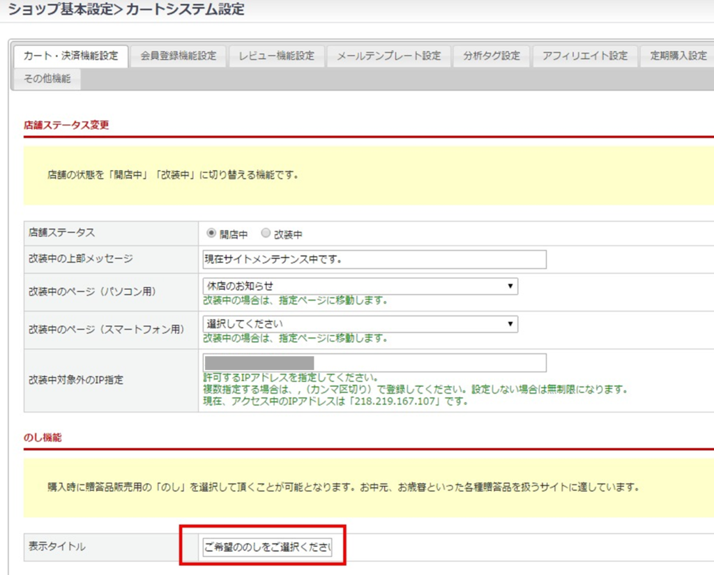Click the 店舗ステータス変更 section heading
The height and width of the screenshot is (575, 714).
[x=66, y=125]
